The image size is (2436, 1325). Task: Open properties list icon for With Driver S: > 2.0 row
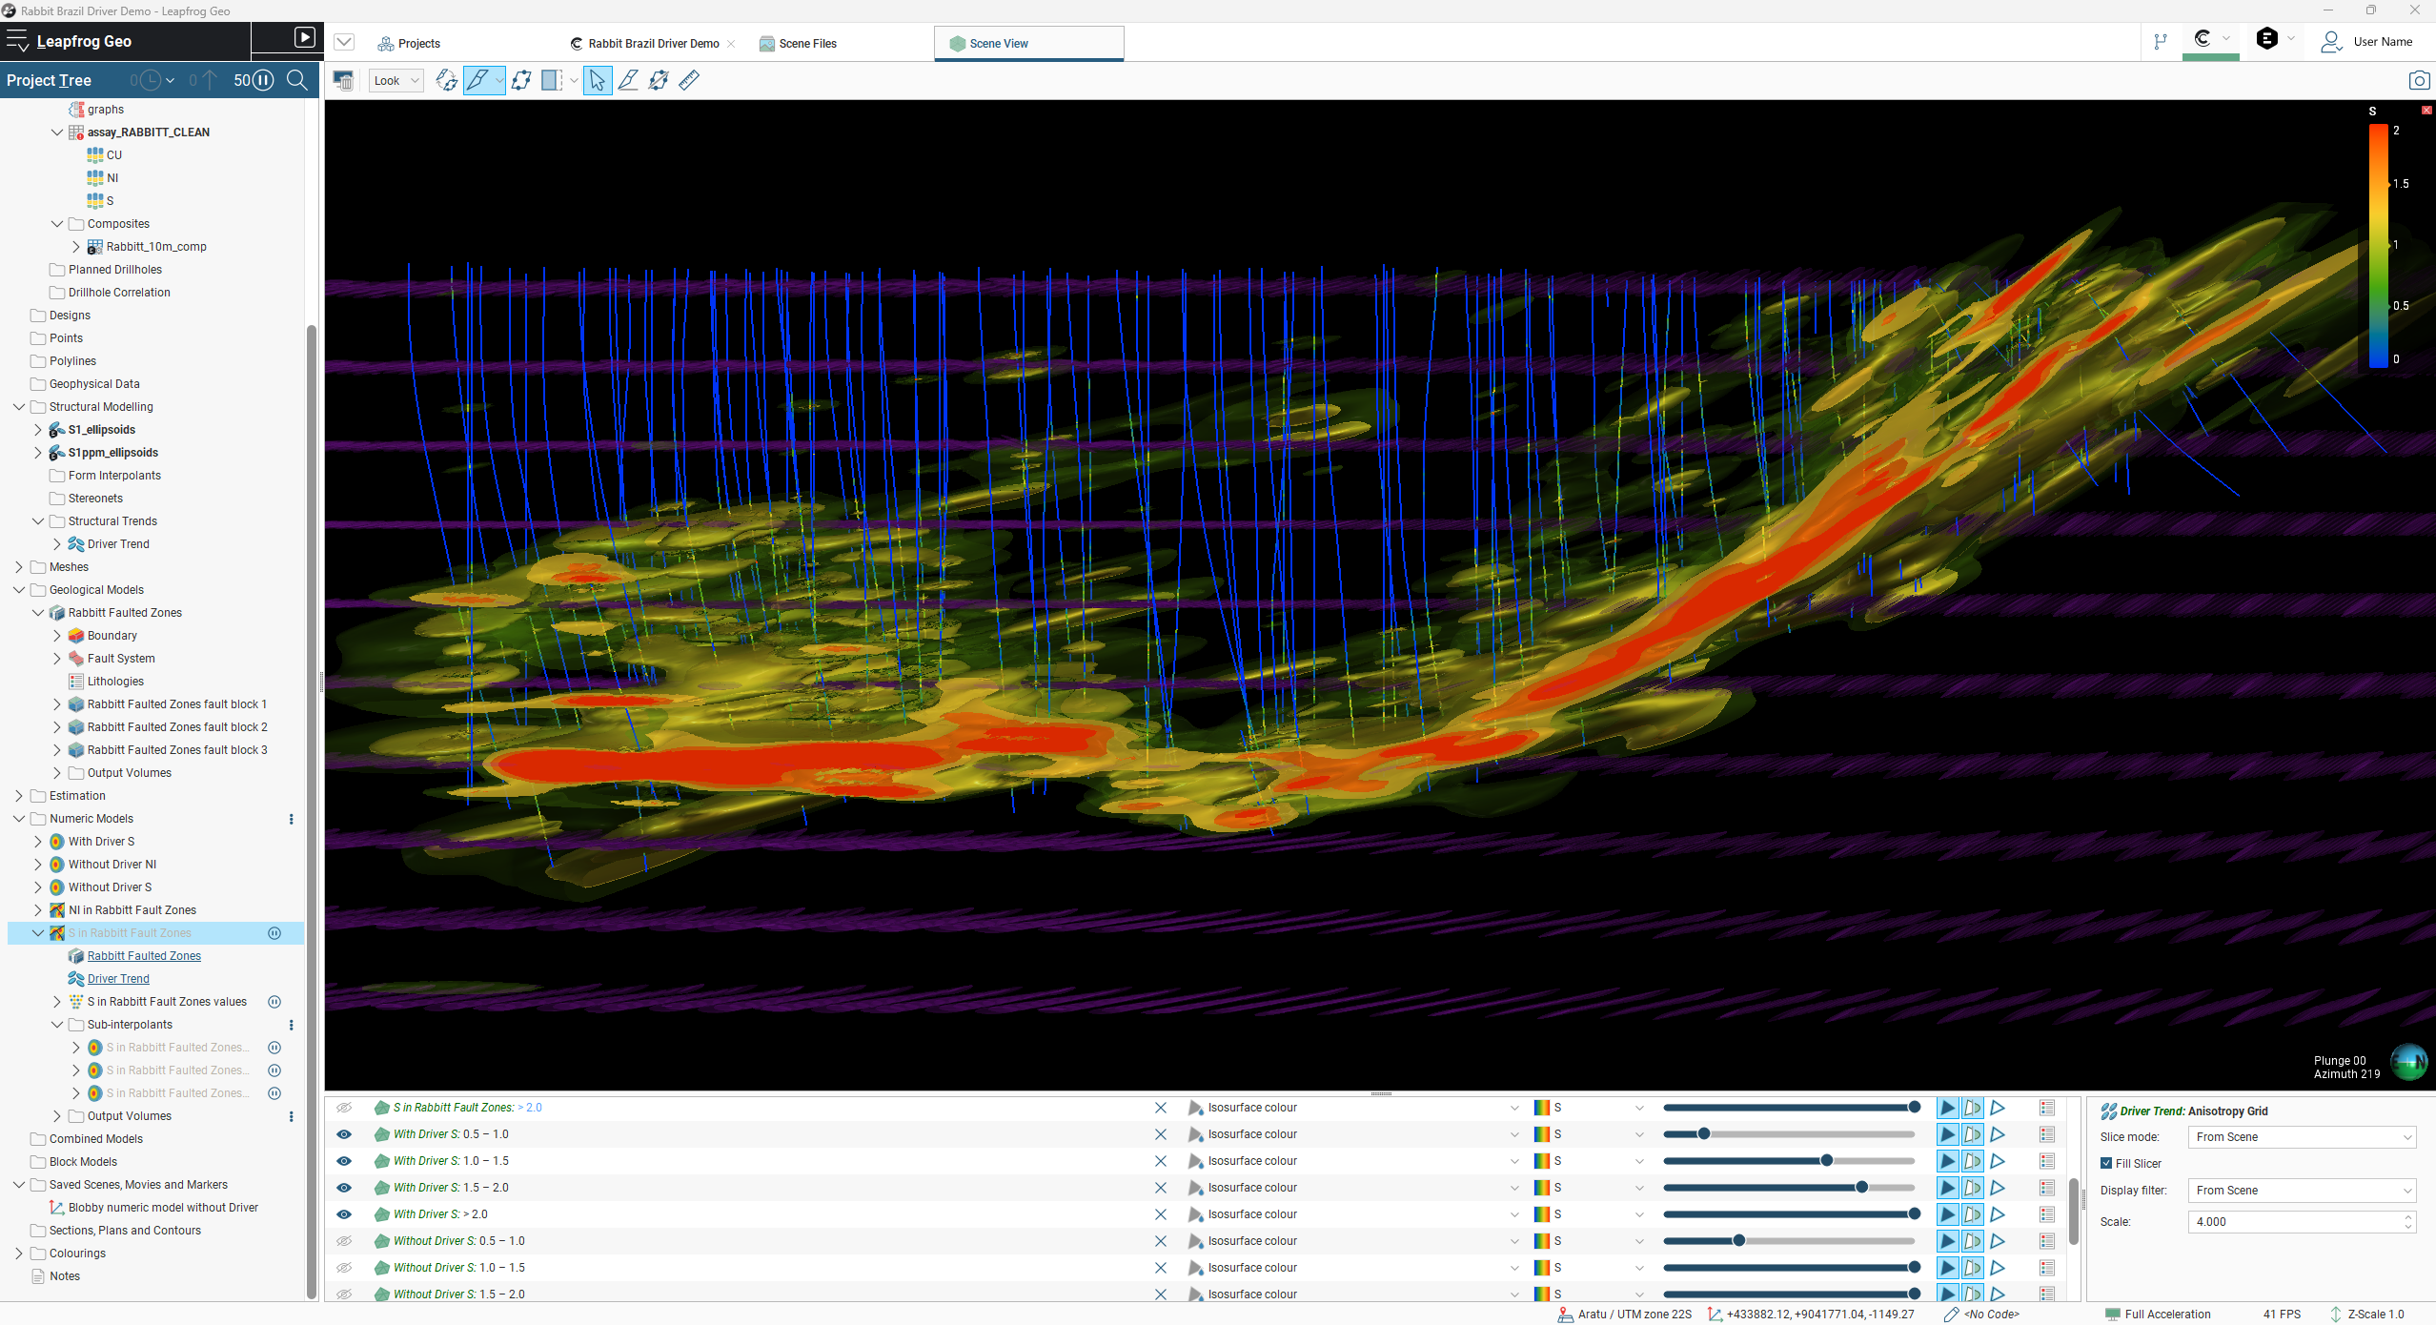(x=2046, y=1214)
